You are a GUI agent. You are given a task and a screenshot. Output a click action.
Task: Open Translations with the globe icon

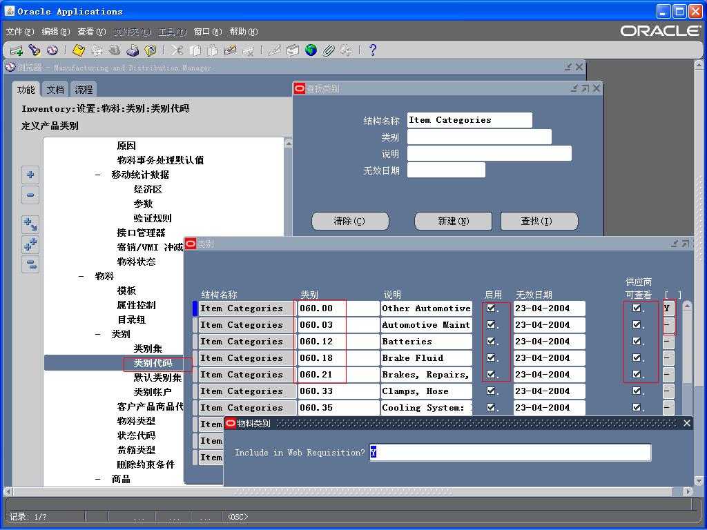pyautogui.click(x=311, y=50)
